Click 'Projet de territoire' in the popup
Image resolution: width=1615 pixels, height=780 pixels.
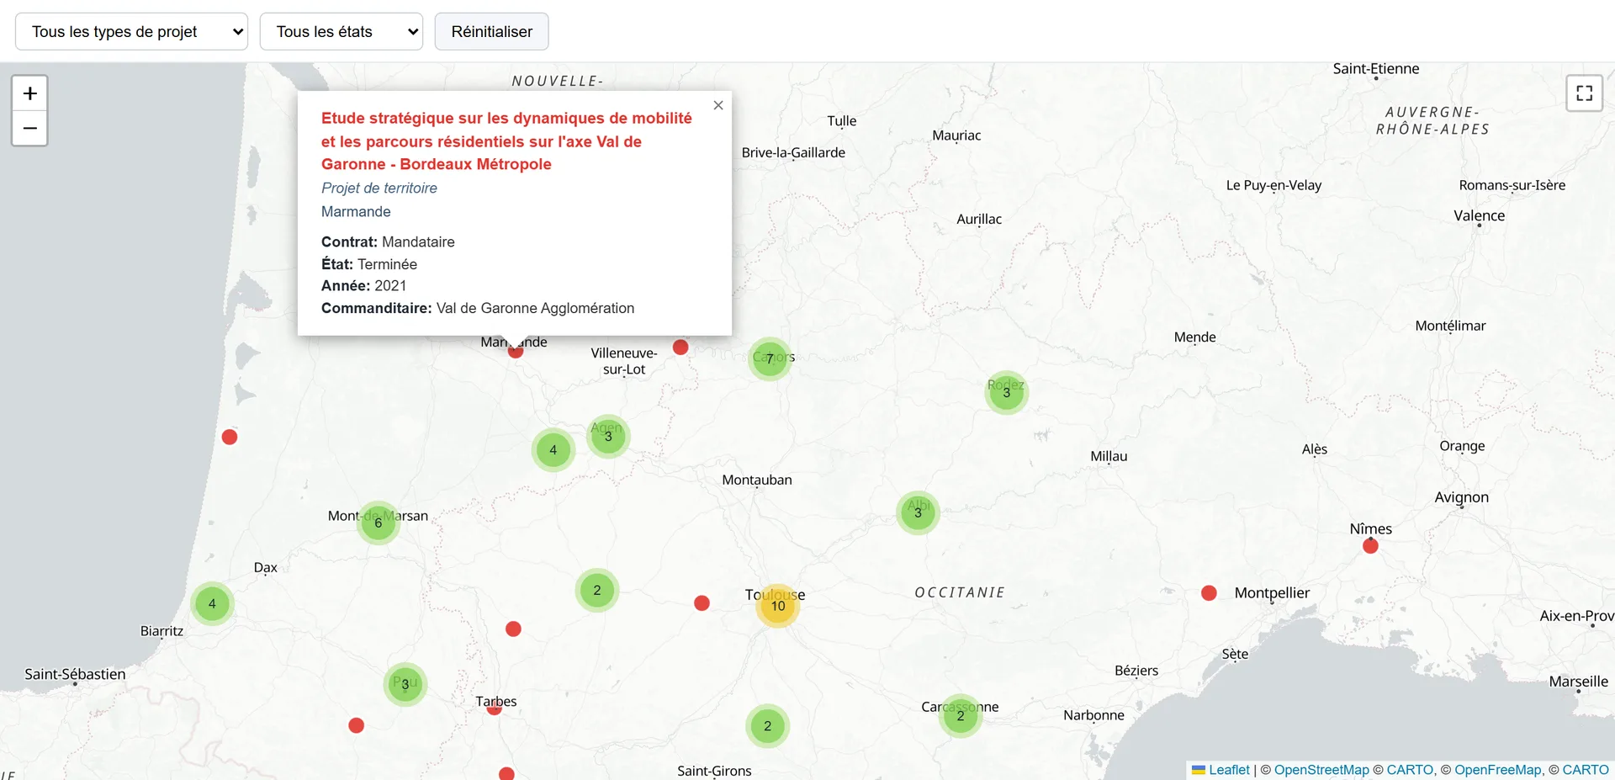[379, 188]
